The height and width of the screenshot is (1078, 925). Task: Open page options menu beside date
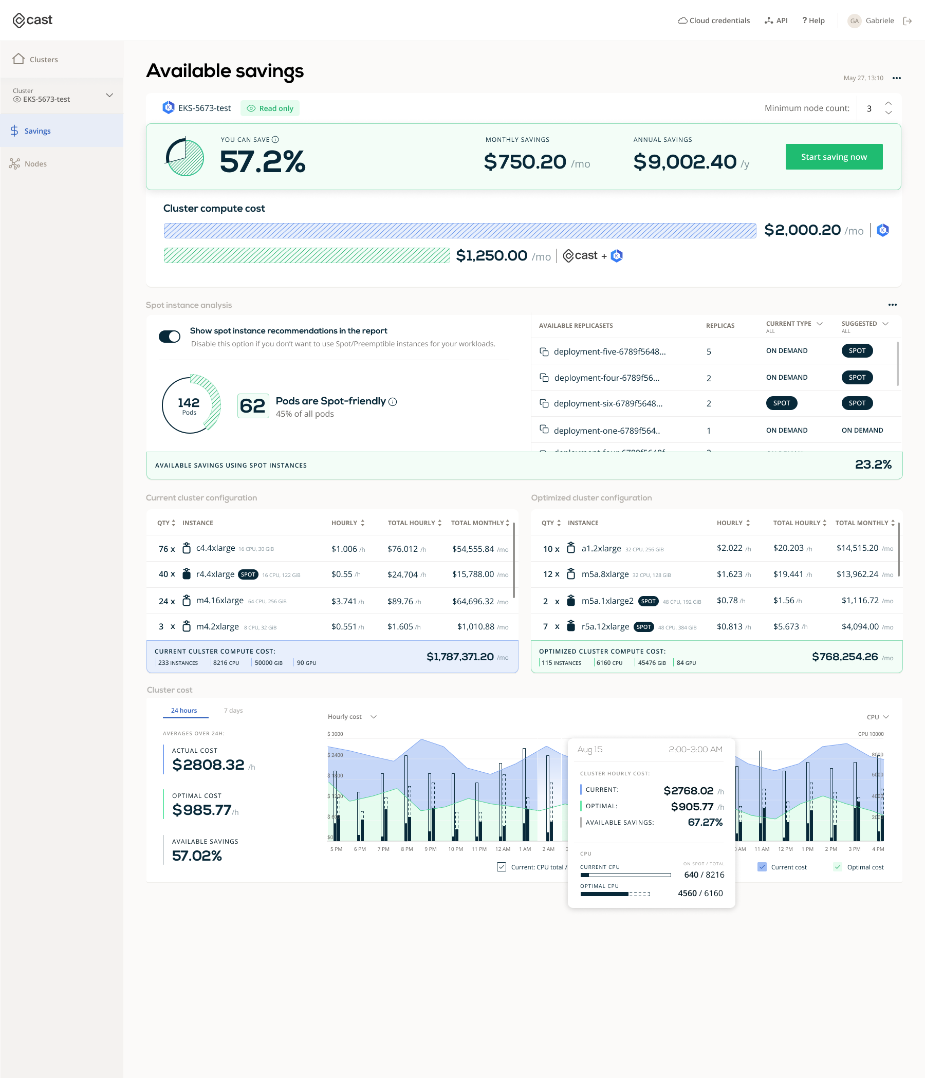tap(896, 78)
